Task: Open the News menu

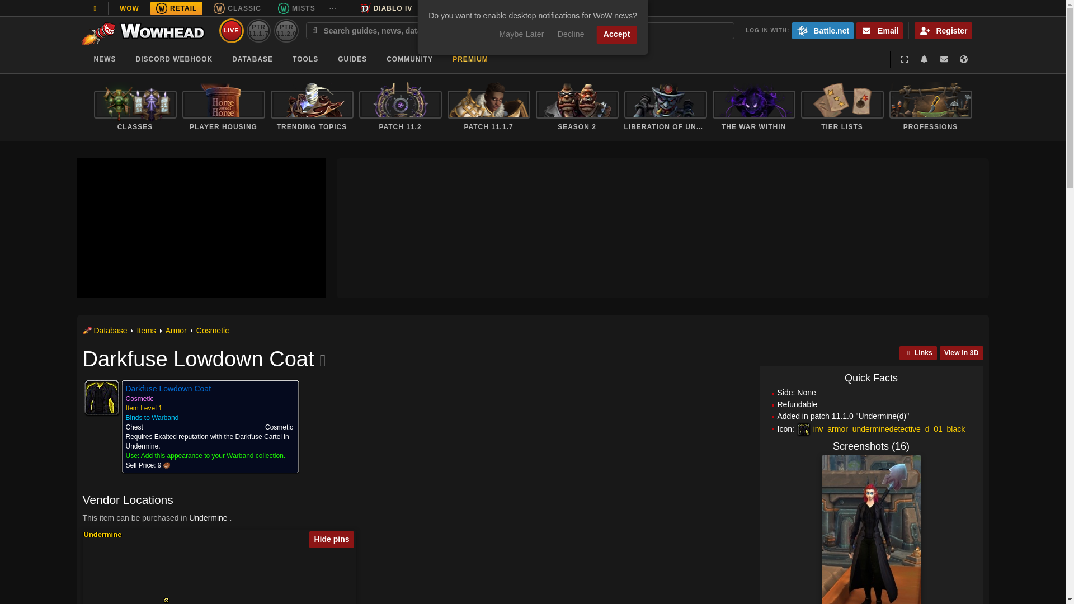Action: (x=105, y=59)
